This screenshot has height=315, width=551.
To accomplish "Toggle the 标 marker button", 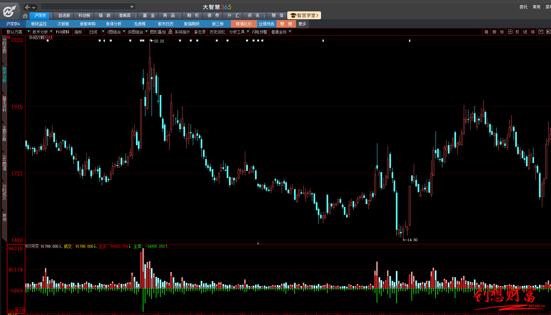I will [502, 32].
